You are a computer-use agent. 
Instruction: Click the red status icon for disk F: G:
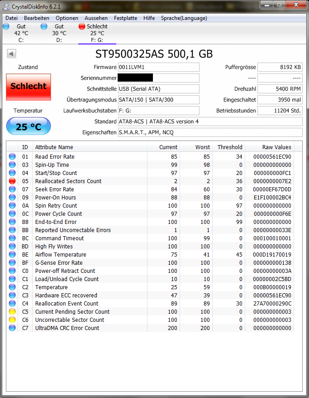tap(81, 26)
